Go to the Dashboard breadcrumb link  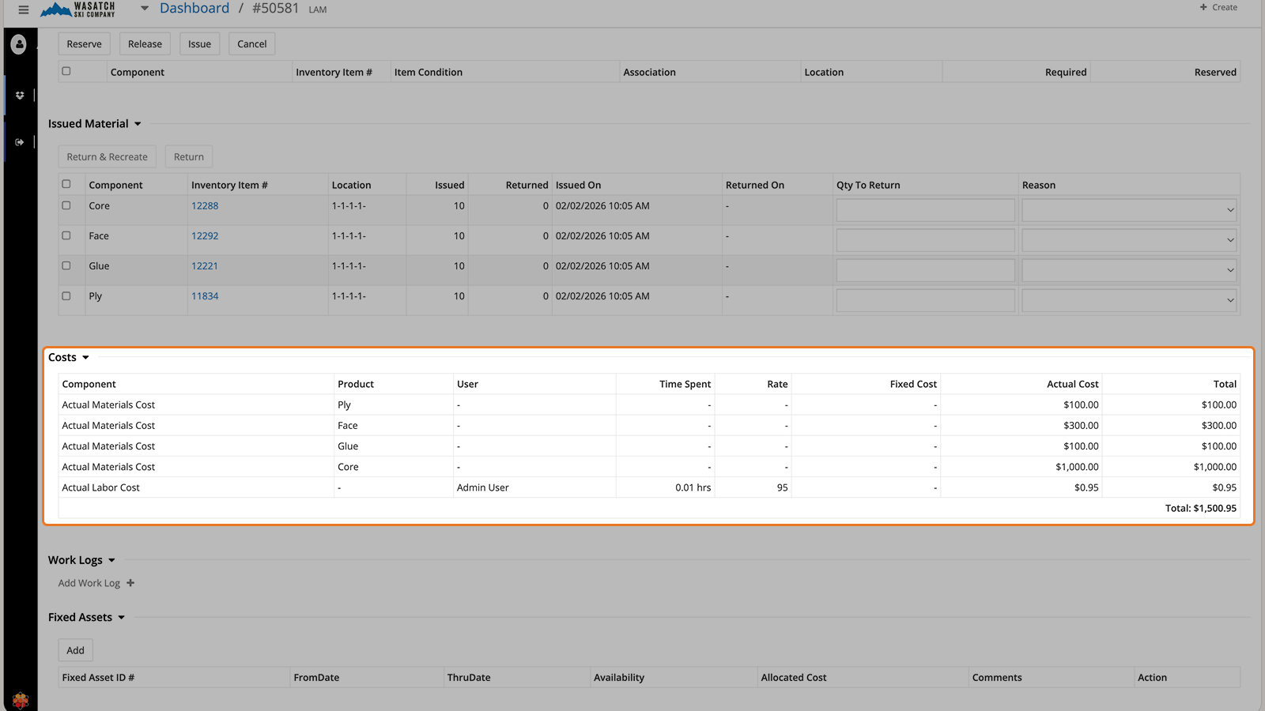[x=194, y=8]
